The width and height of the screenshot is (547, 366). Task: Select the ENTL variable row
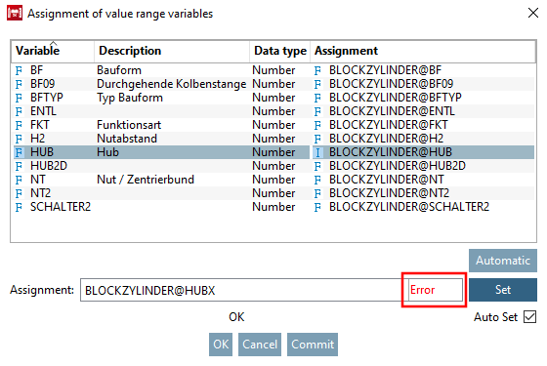point(273,111)
